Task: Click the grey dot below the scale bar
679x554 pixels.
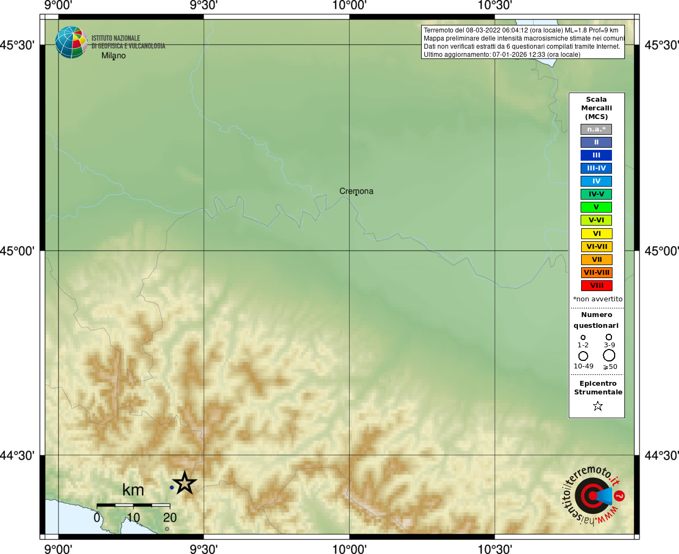Action: (167, 529)
